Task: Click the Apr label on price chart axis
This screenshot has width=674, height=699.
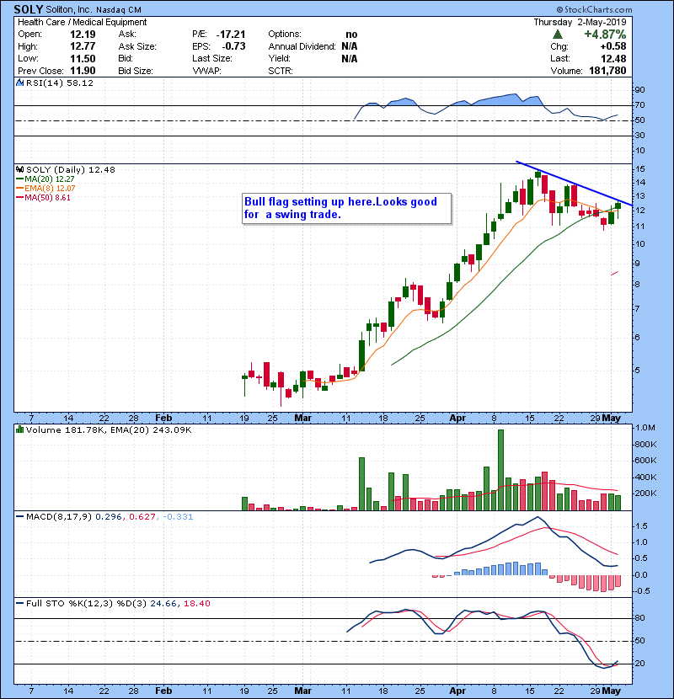Action: click(457, 418)
